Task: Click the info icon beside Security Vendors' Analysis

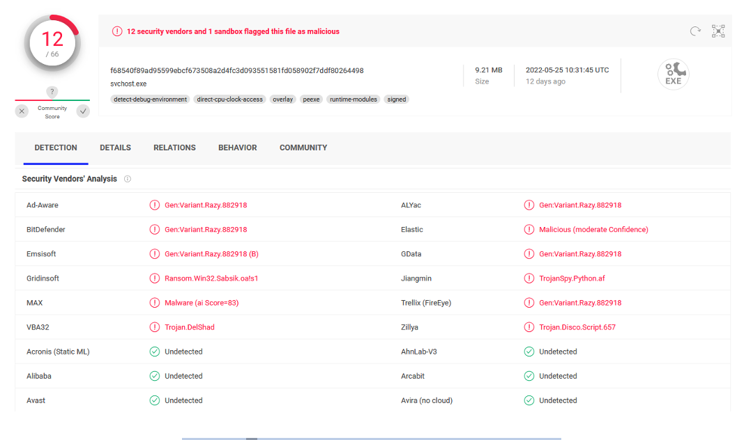Action: [x=128, y=179]
